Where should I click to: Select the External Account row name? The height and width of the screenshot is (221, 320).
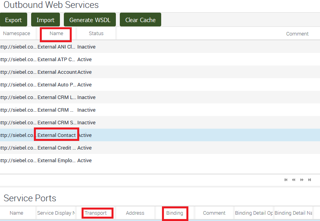(x=57, y=72)
